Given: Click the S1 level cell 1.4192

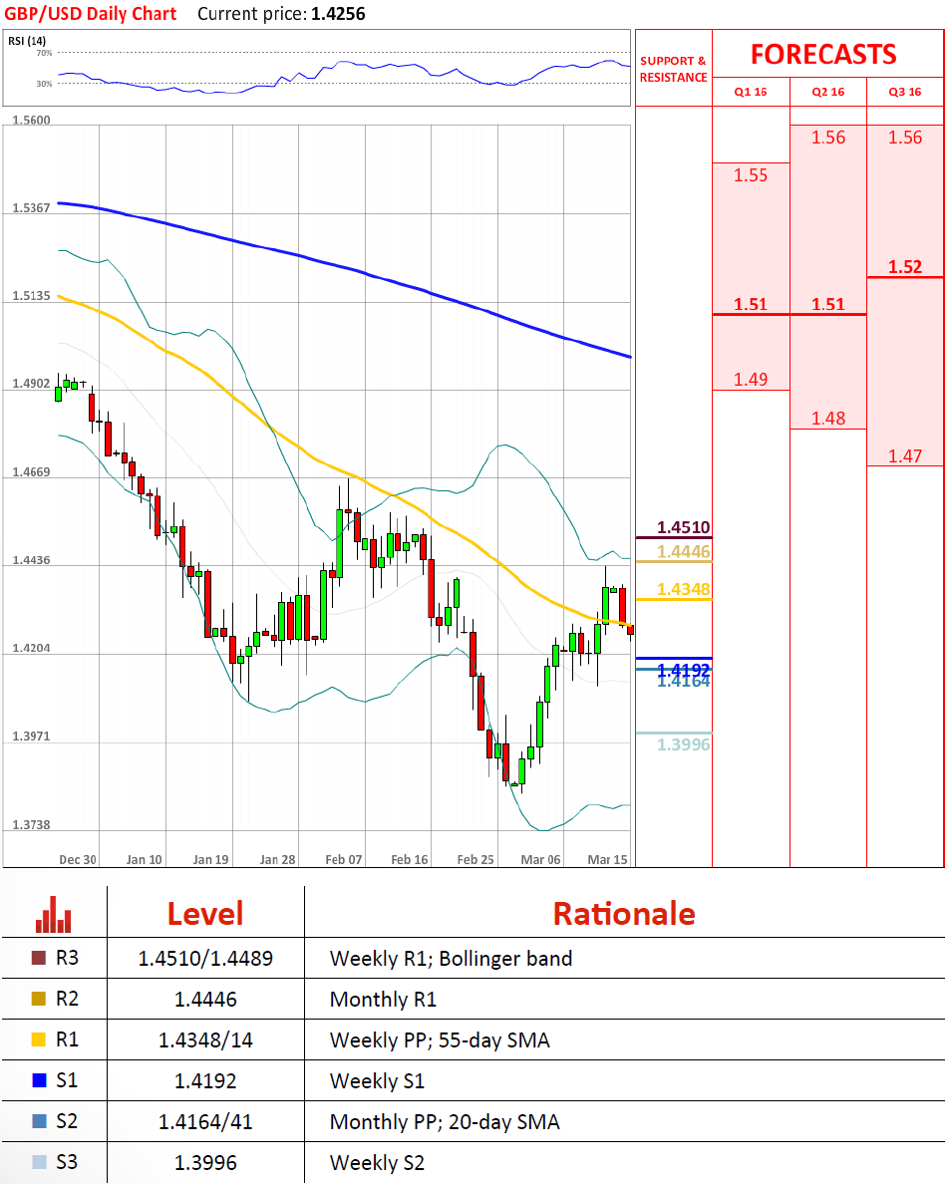Looking at the screenshot, I should [205, 1080].
